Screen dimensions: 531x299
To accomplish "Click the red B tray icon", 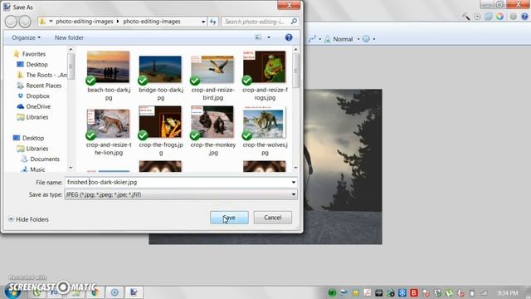I will [x=414, y=292].
